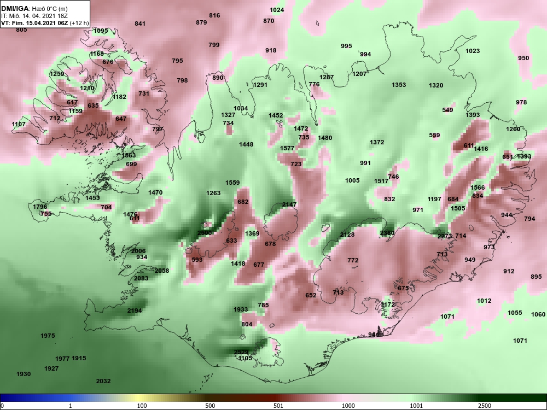Click the map value '1005'
Viewport: 547px width, 410px height.
pyautogui.click(x=352, y=180)
